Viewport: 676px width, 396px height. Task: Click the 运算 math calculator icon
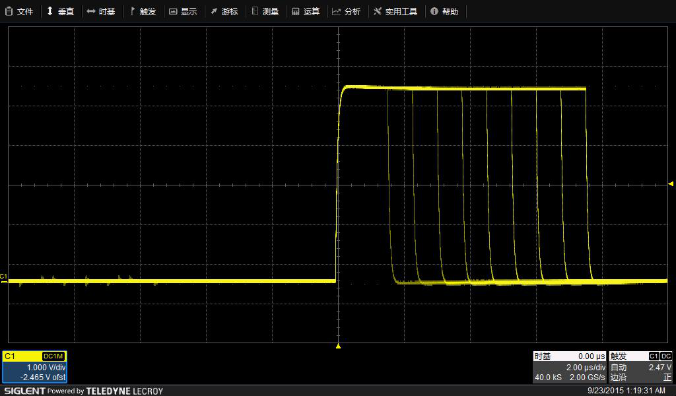coord(295,11)
